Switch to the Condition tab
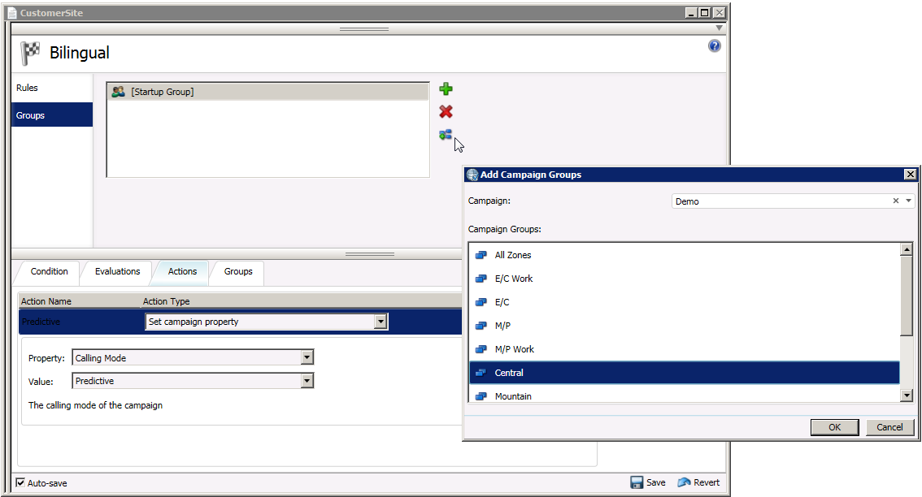The image size is (922, 497). (49, 271)
